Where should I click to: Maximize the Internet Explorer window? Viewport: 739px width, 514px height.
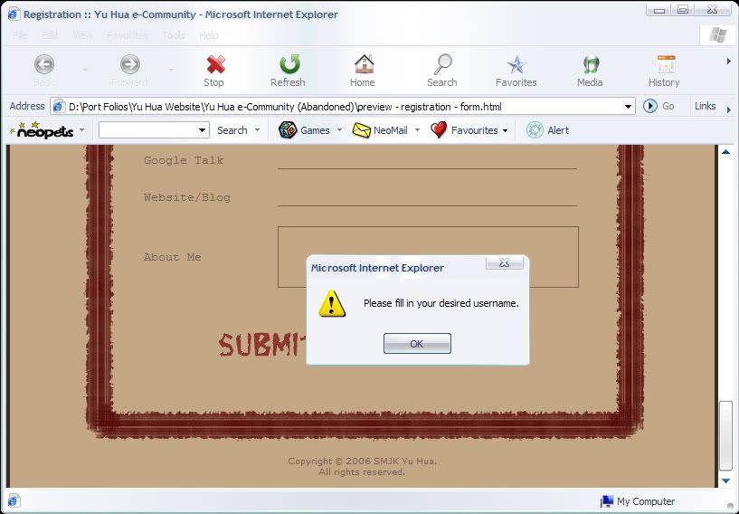point(684,10)
